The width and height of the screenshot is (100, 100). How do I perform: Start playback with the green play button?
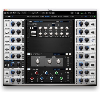coord(95,16)
